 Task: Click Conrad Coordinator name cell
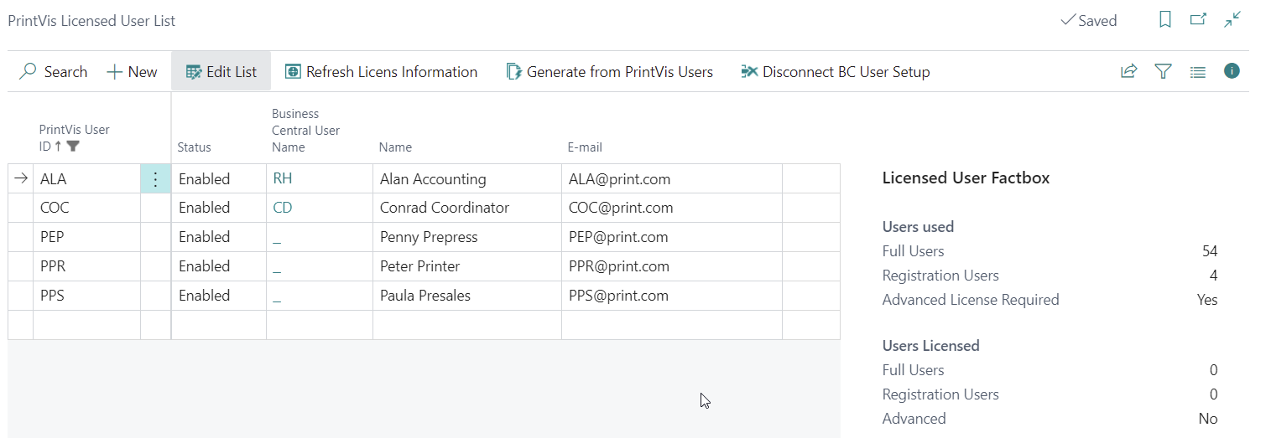[467, 208]
